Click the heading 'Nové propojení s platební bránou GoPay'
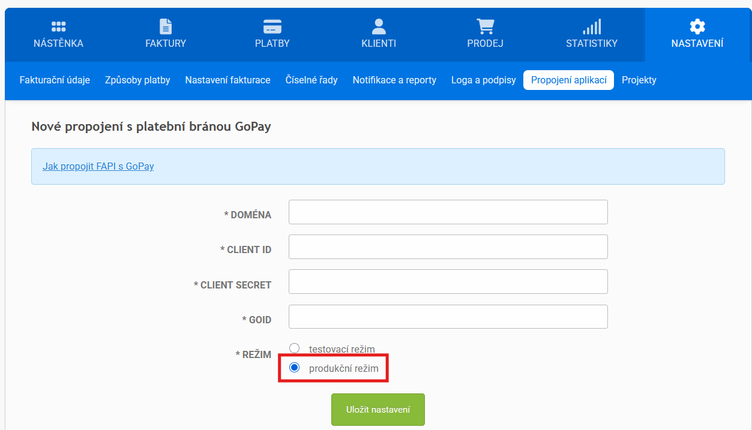This screenshot has width=752, height=430. point(151,127)
